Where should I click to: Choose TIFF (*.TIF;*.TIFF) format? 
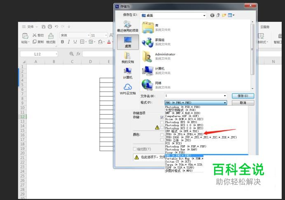pos(180,168)
